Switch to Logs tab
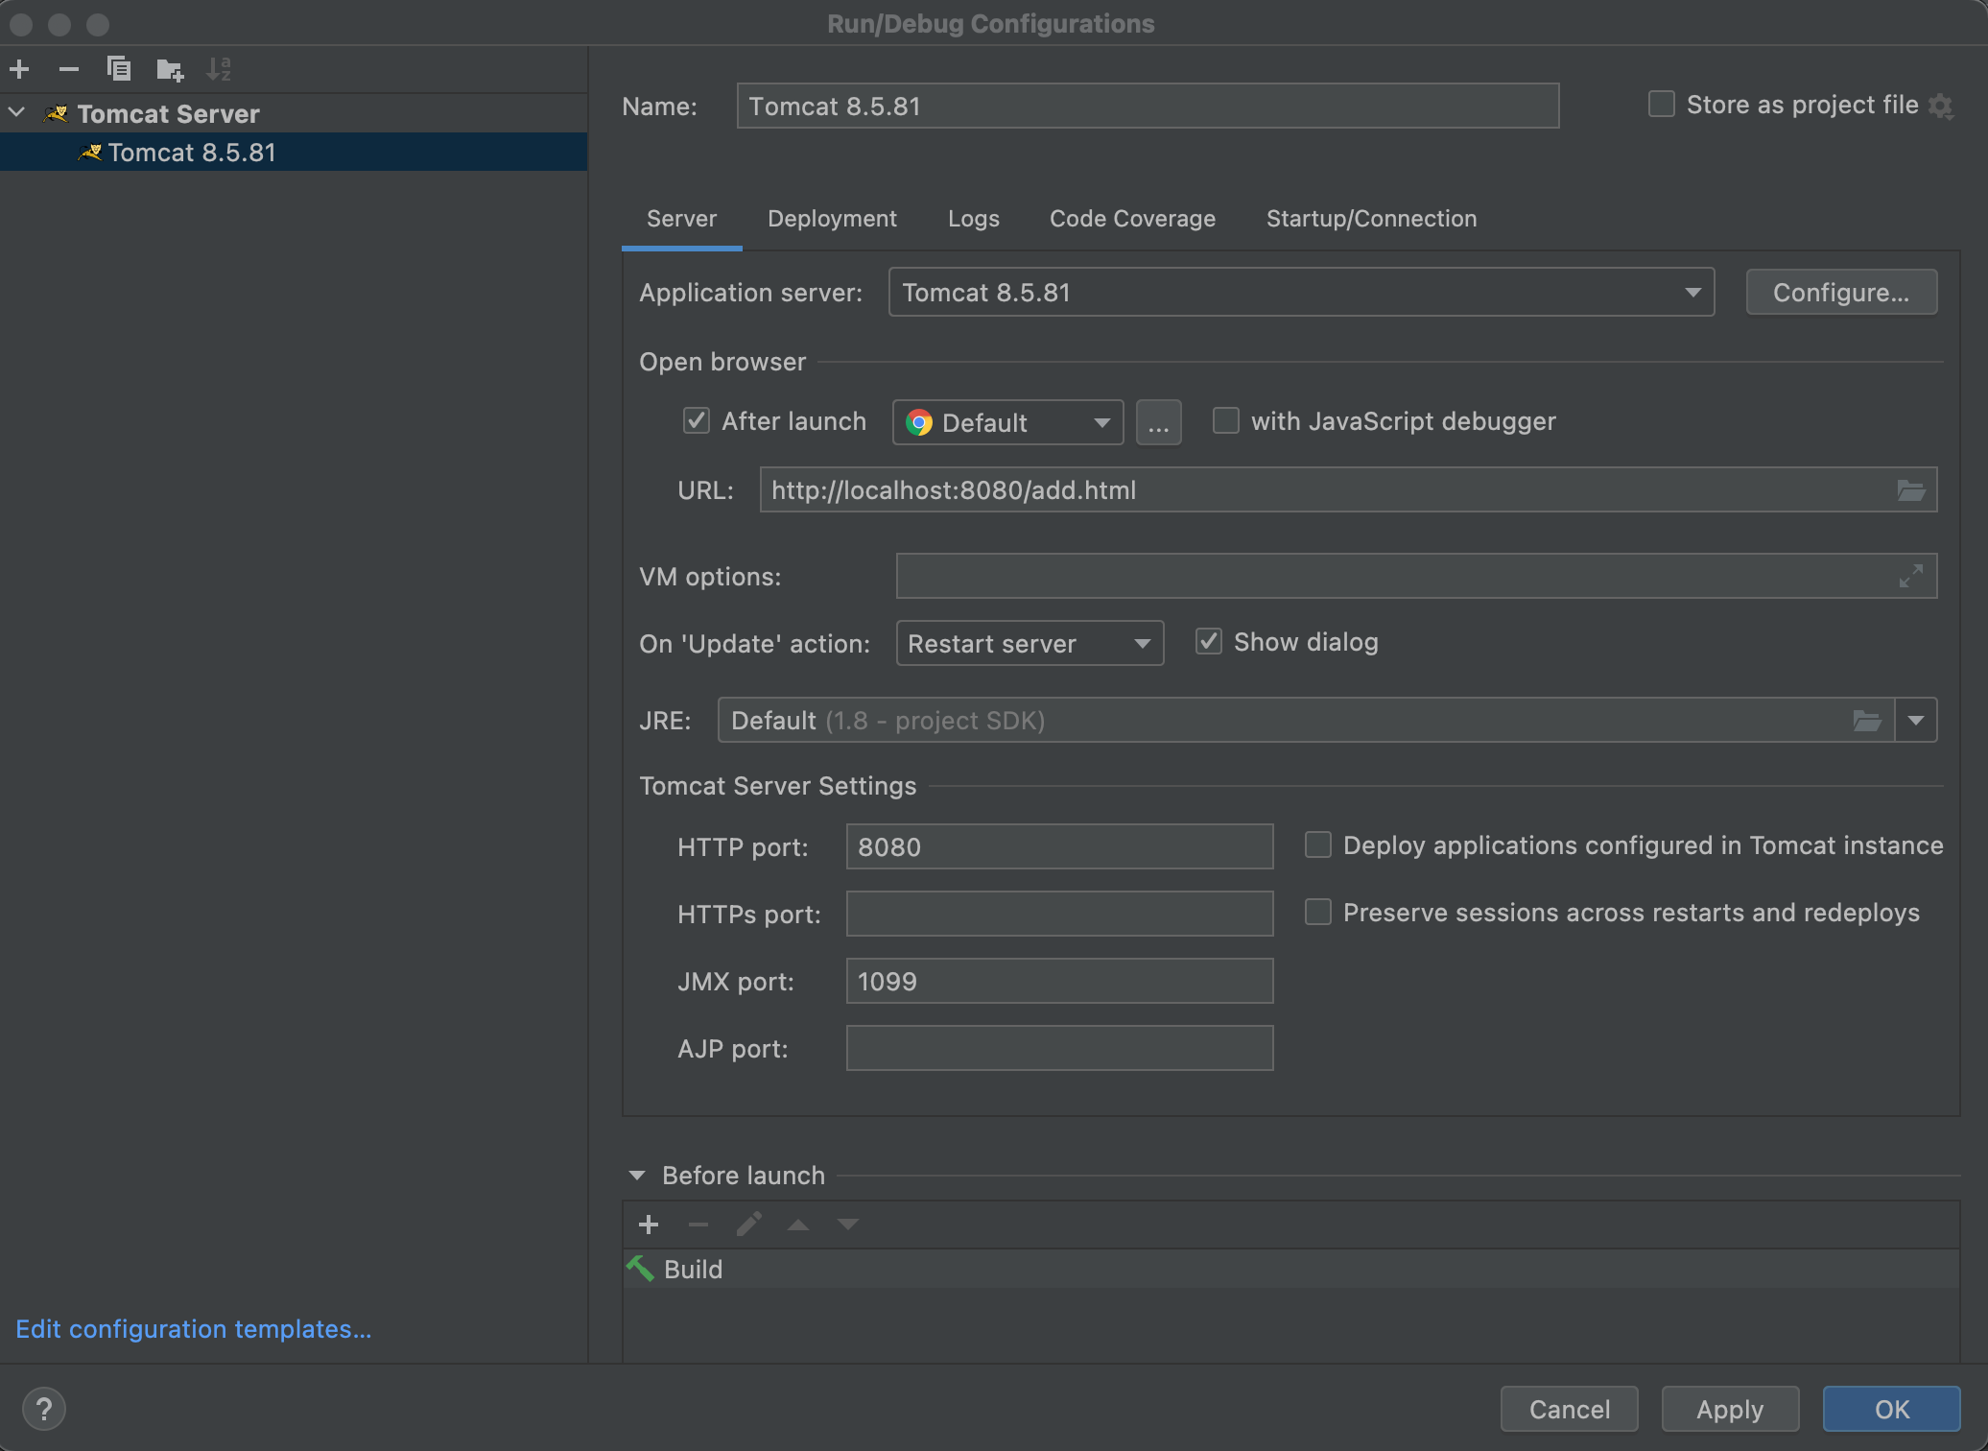The image size is (1988, 1451). 973,219
